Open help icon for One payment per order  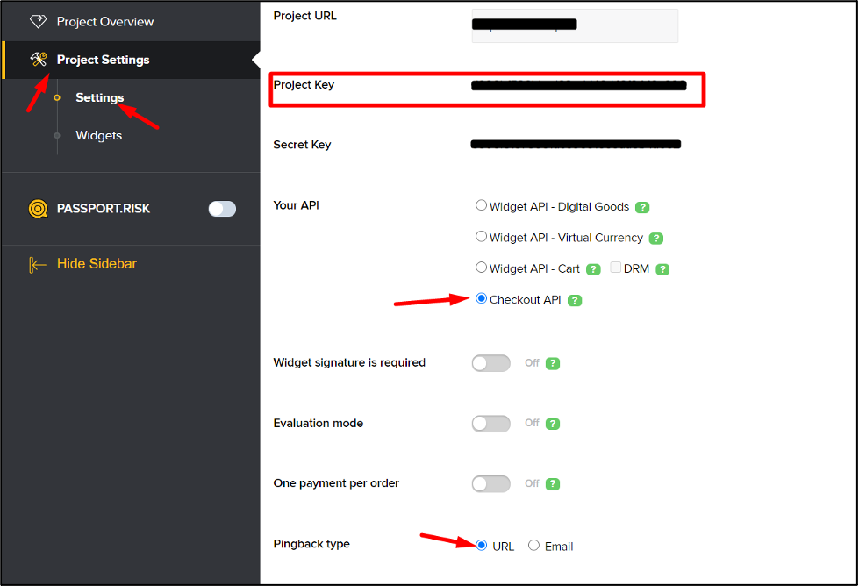point(553,484)
